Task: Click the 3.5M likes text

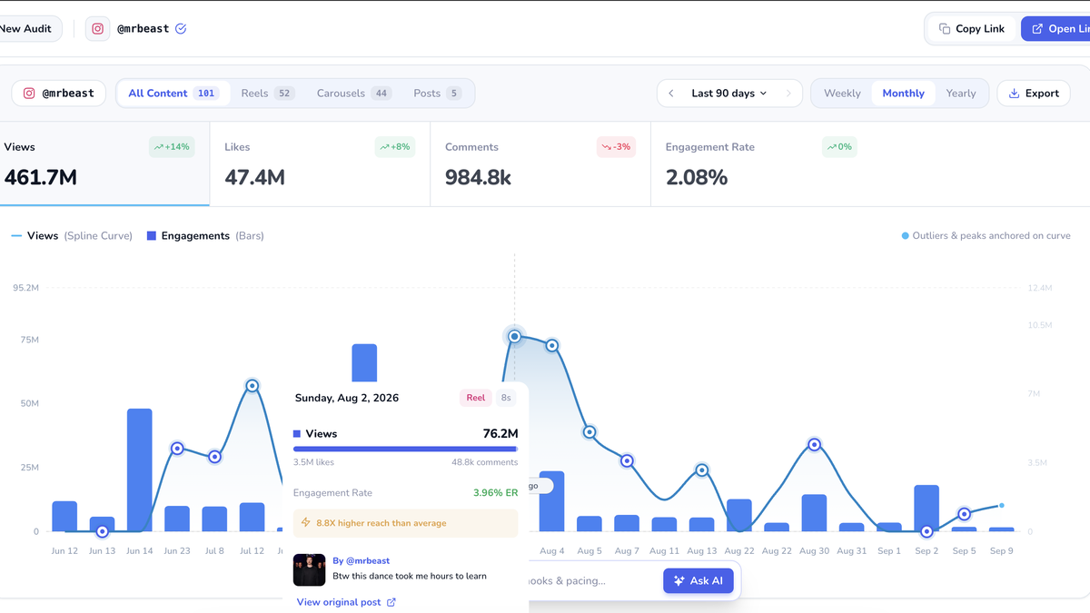Action: click(313, 462)
